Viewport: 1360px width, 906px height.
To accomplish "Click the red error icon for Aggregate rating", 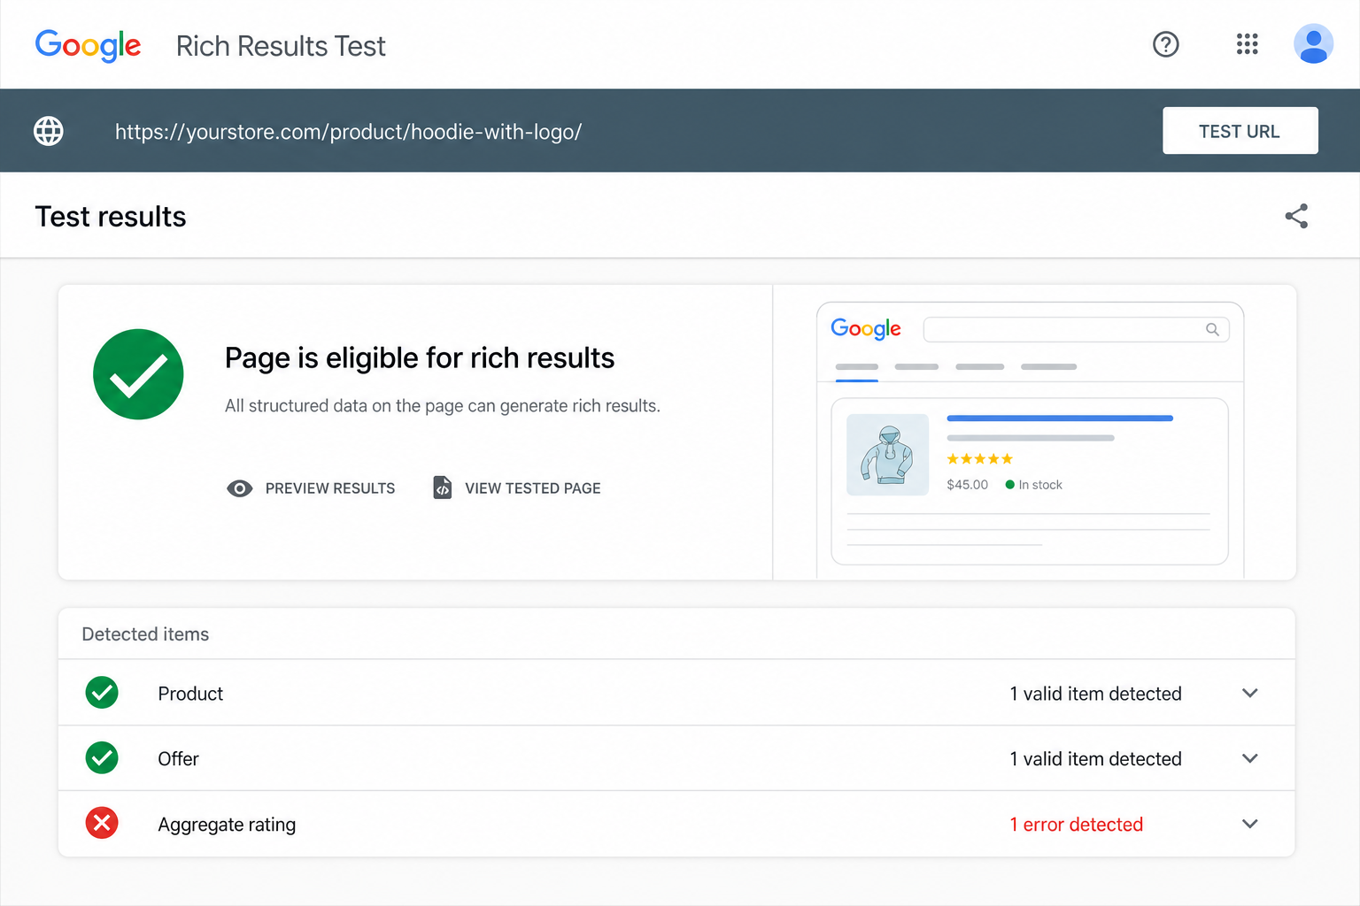I will point(102,824).
